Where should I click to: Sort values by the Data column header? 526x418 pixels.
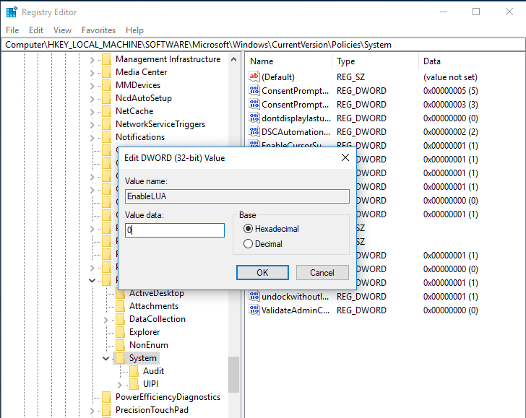[472, 61]
